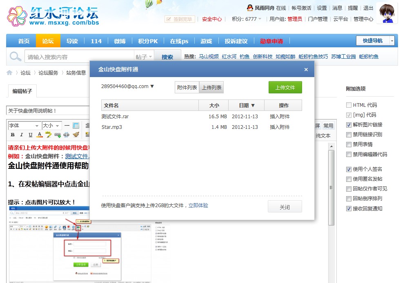Insert a horizontal rule line
Image resolution: width=407 pixels, height=283 pixels.
[67, 126]
